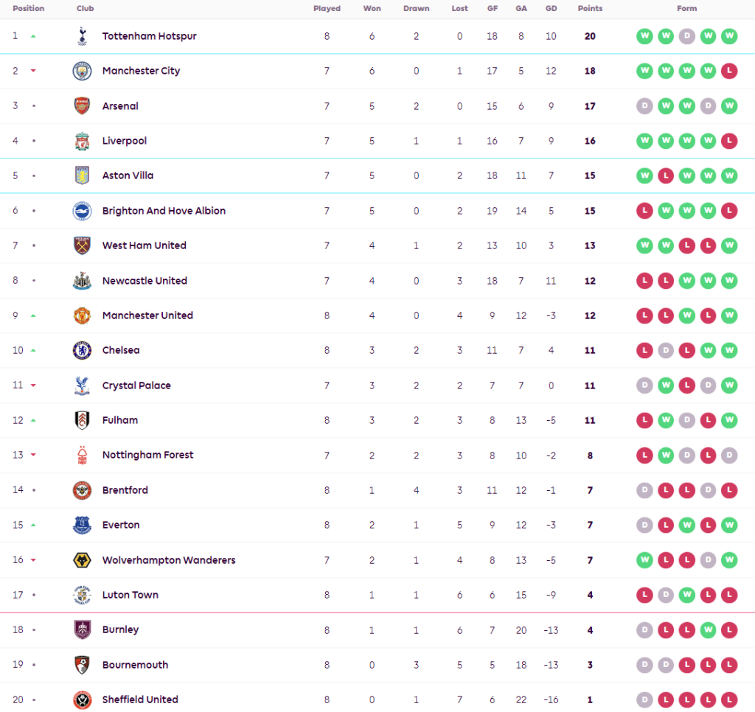Click the Wolverhampton Wanderers wolf badge
This screenshot has height=712, width=755.
pos(82,560)
